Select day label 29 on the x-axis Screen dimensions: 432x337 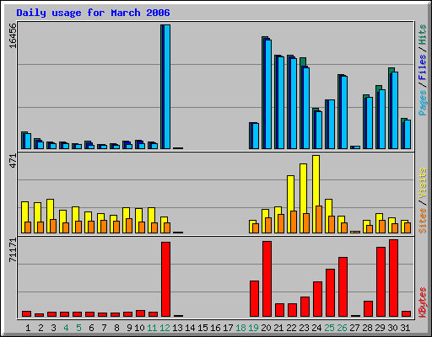pos(380,328)
